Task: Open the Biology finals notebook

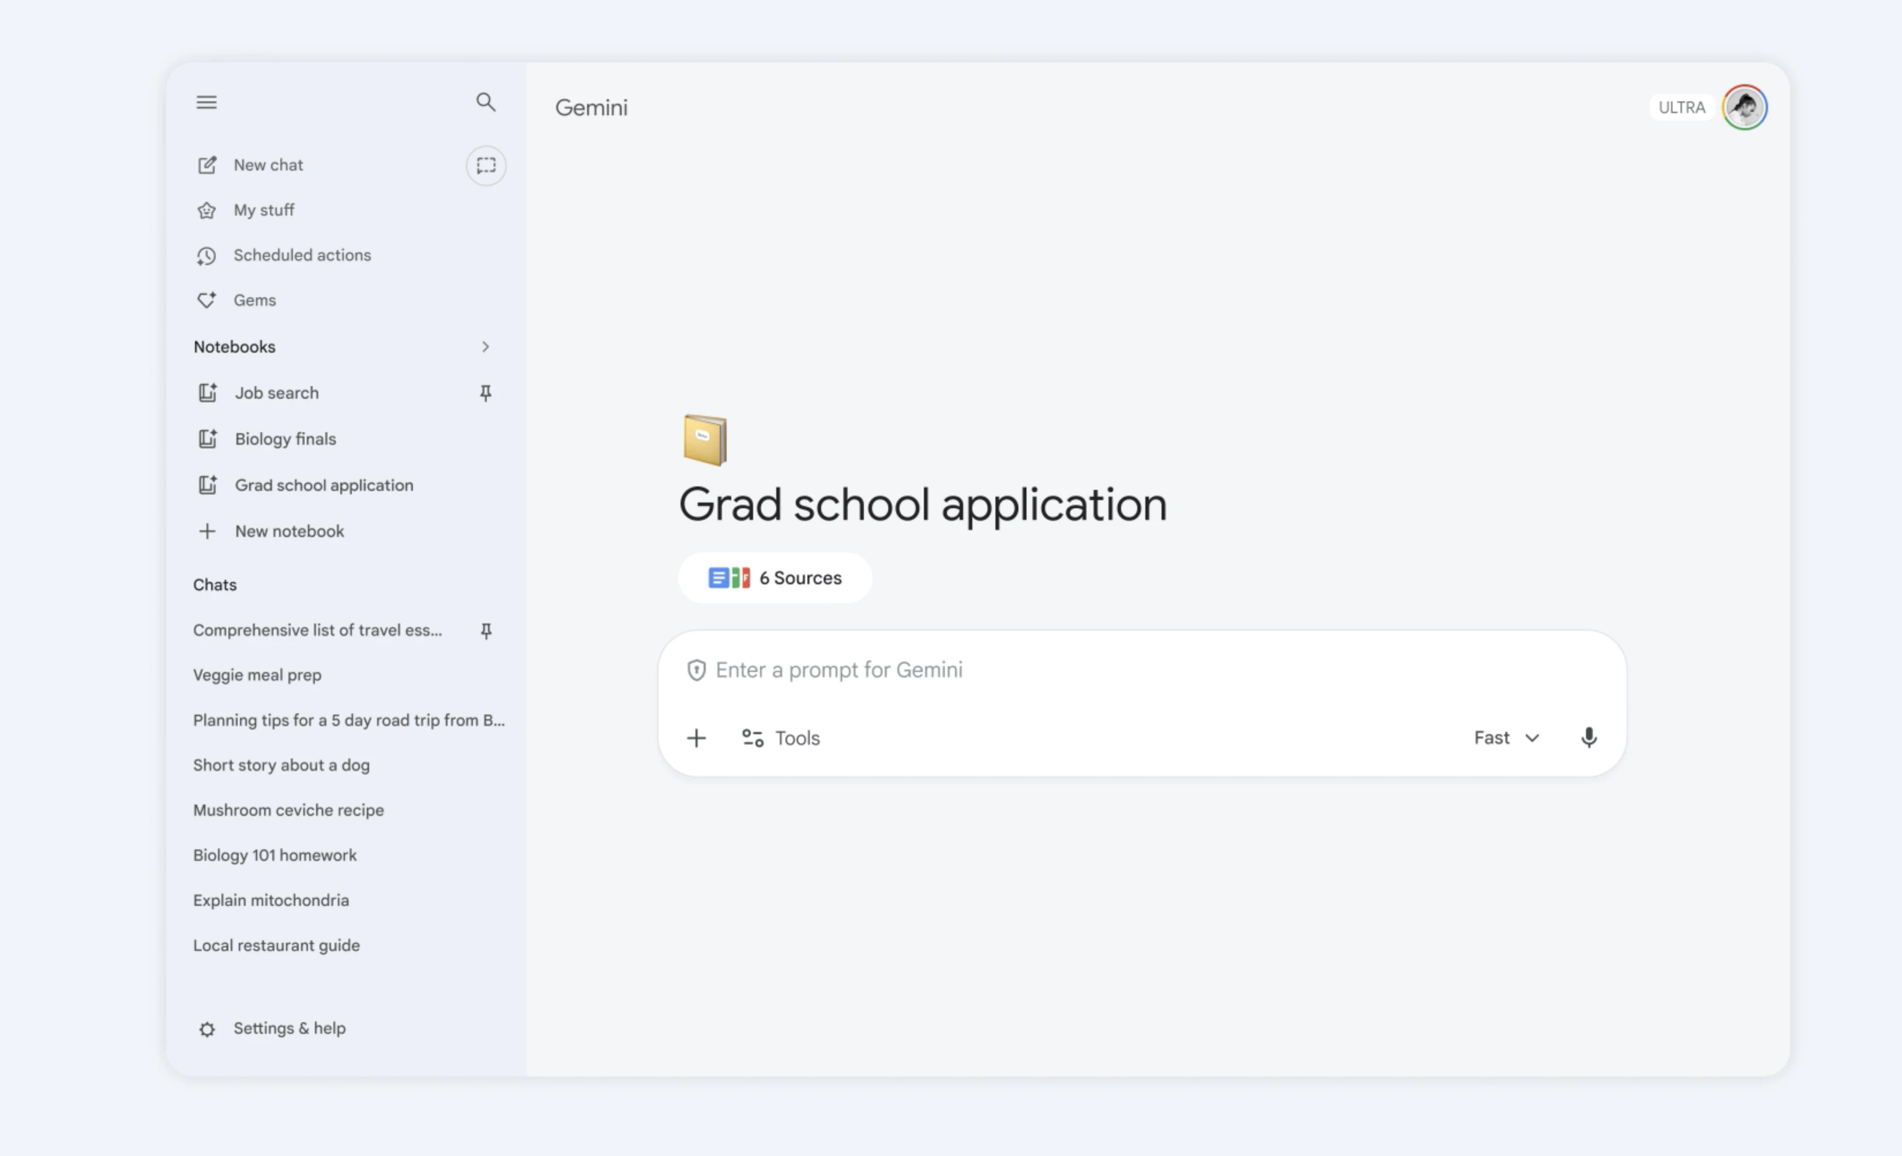Action: 285,438
